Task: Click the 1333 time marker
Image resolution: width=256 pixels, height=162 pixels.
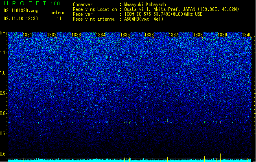Action: click(76, 35)
